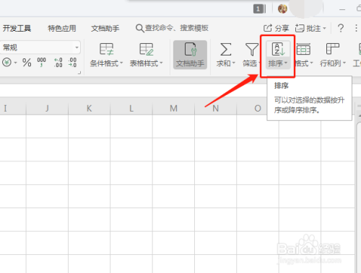Click the 筛选 filter funnel icon
361x273 pixels.
[252, 49]
